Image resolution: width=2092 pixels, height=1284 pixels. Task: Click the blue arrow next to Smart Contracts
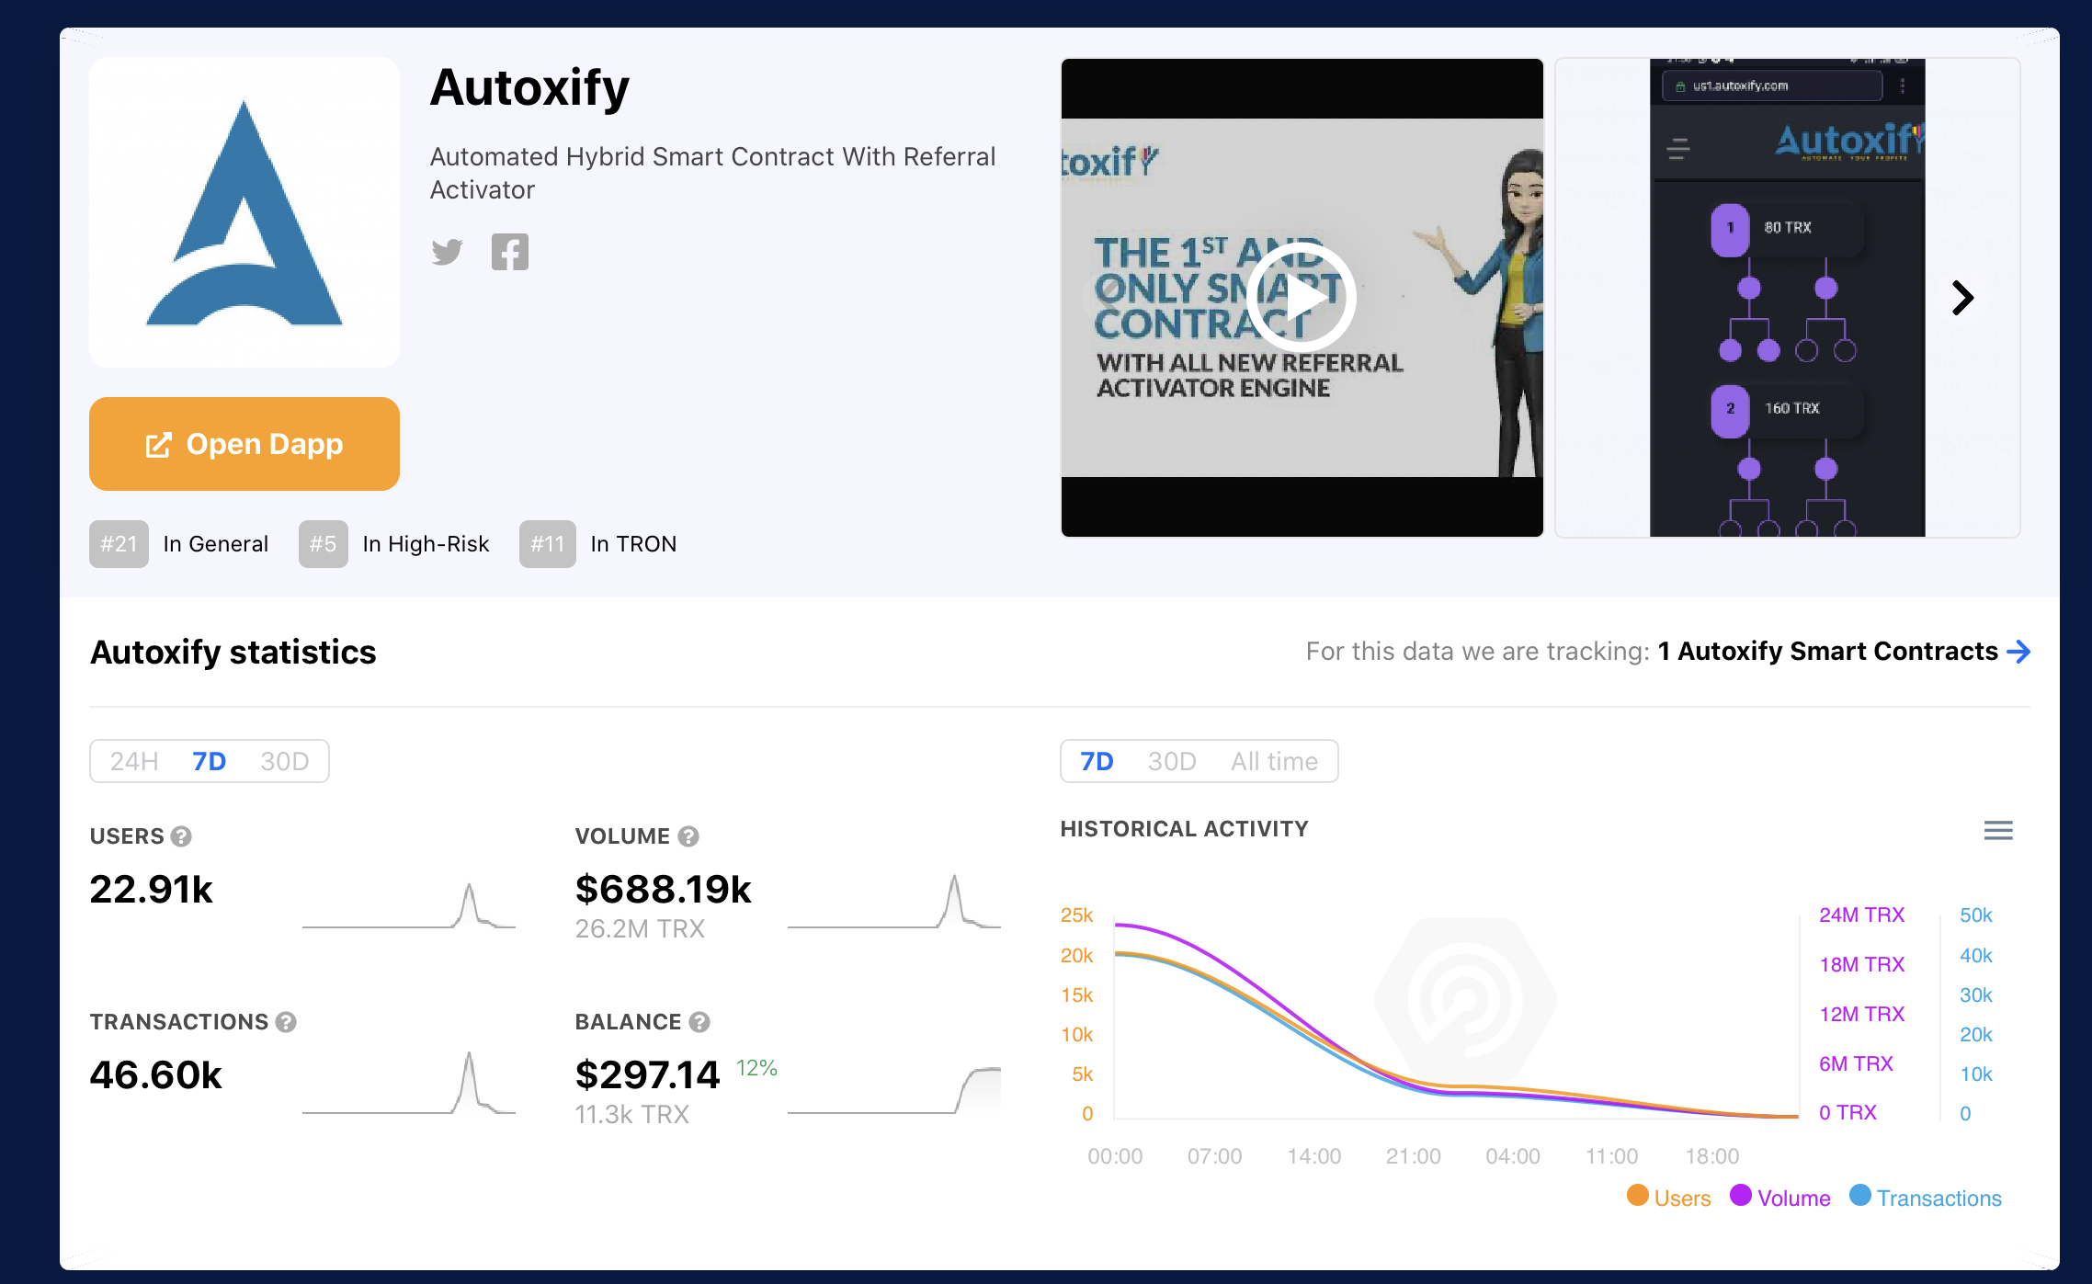(2019, 652)
